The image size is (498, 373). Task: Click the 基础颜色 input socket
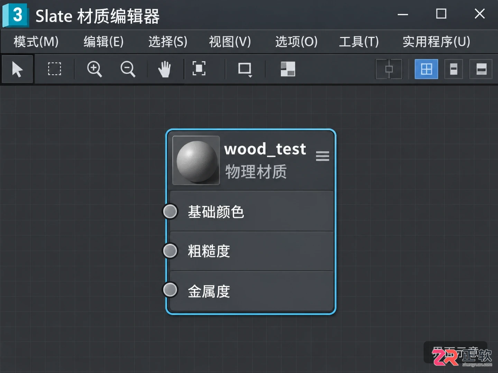tap(170, 211)
